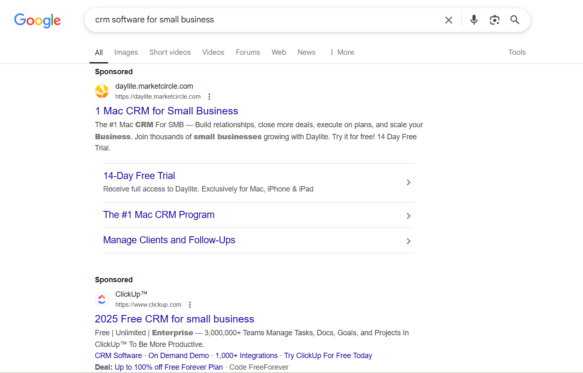Open search by image camera icon

point(494,20)
